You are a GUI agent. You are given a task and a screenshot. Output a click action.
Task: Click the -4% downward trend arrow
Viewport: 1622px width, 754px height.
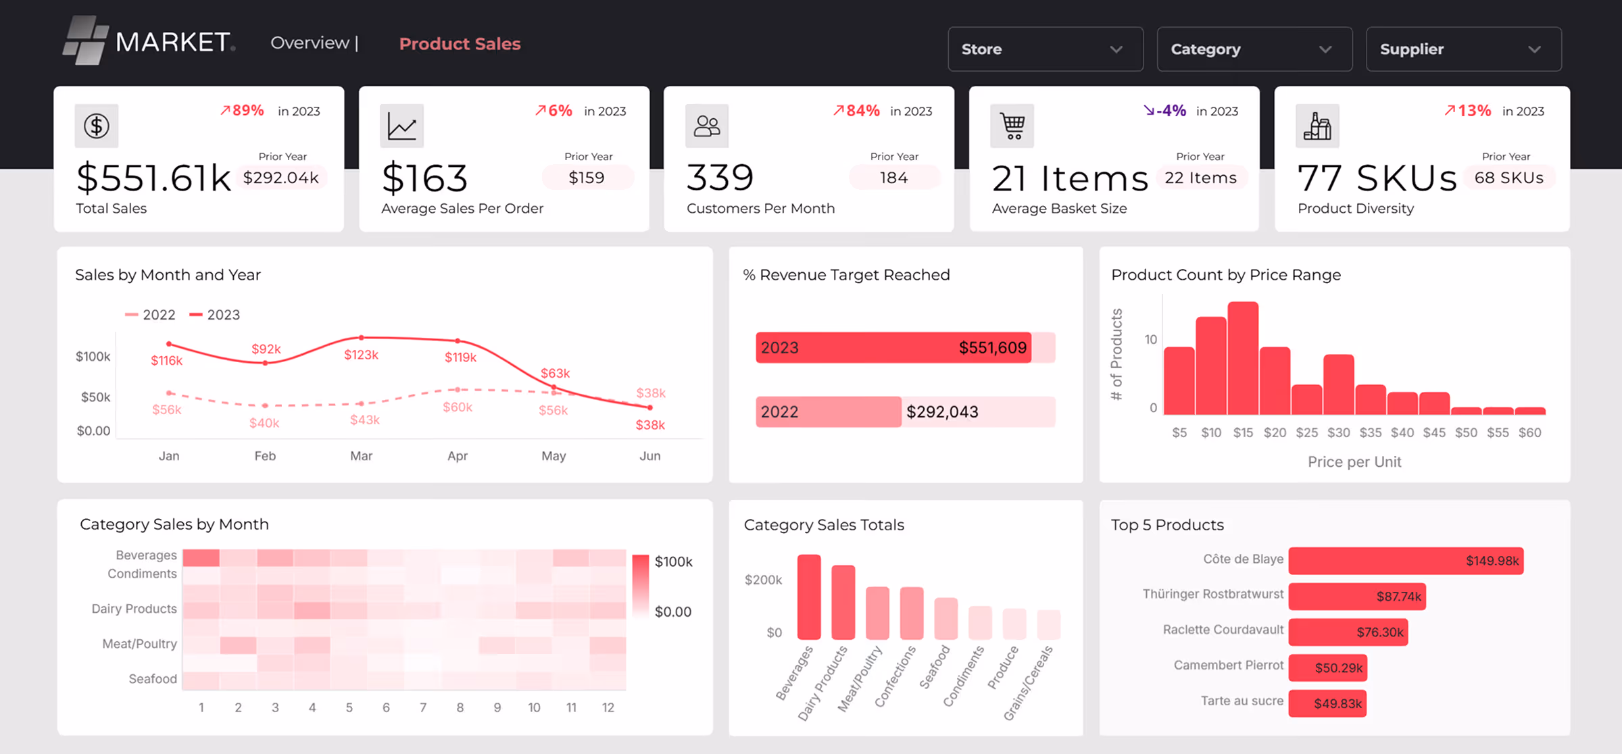pos(1148,111)
